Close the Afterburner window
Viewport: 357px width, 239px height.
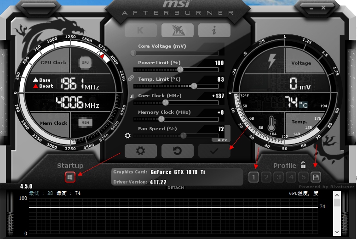tap(323, 8)
